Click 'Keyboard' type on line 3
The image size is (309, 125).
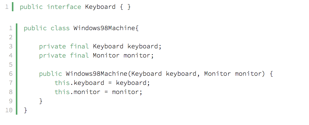108,47
